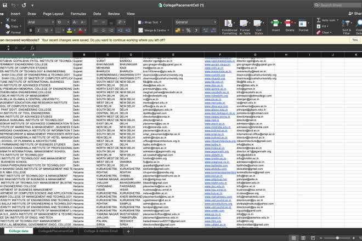Open the Draw ribbon tab

32,14
